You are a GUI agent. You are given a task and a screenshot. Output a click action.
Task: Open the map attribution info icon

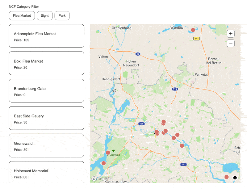coord(235,178)
